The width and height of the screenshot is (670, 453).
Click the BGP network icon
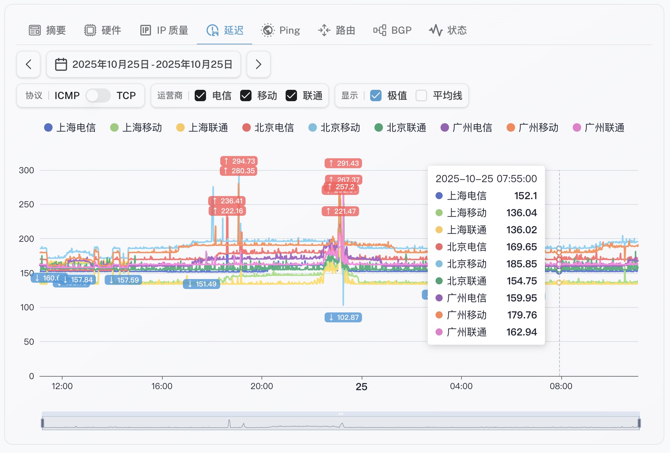[x=379, y=31]
